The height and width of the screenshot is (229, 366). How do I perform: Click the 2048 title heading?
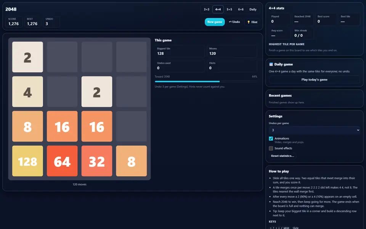(x=11, y=9)
